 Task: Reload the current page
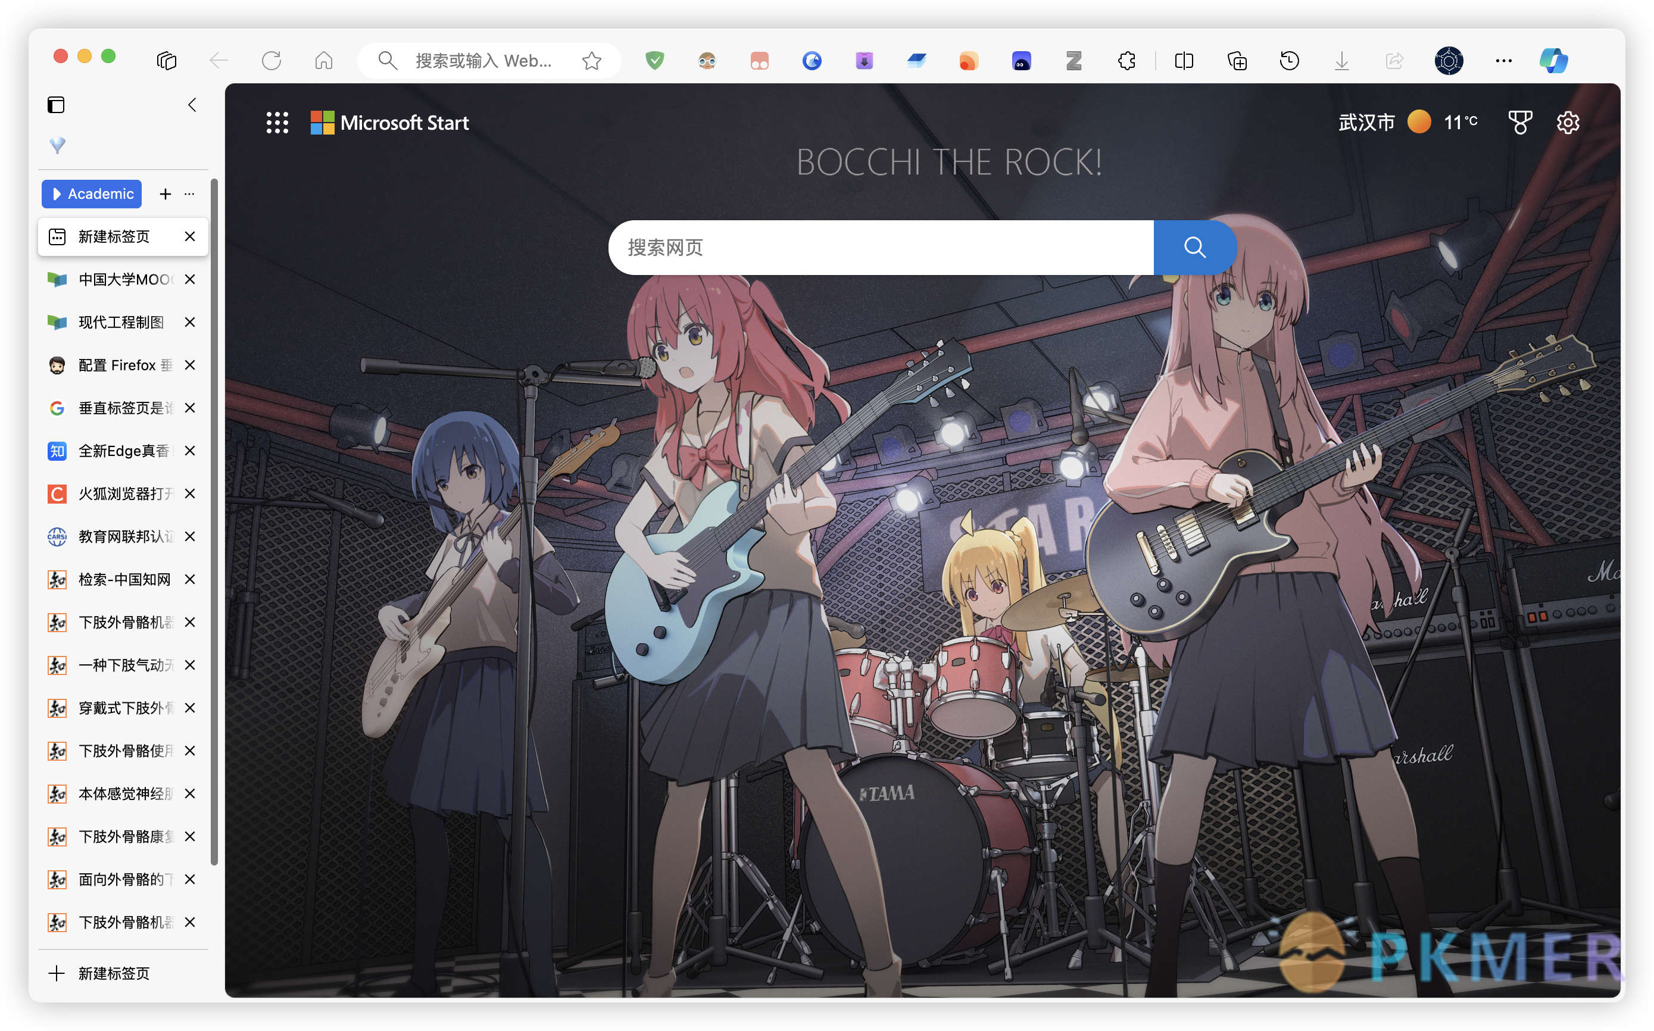[271, 61]
